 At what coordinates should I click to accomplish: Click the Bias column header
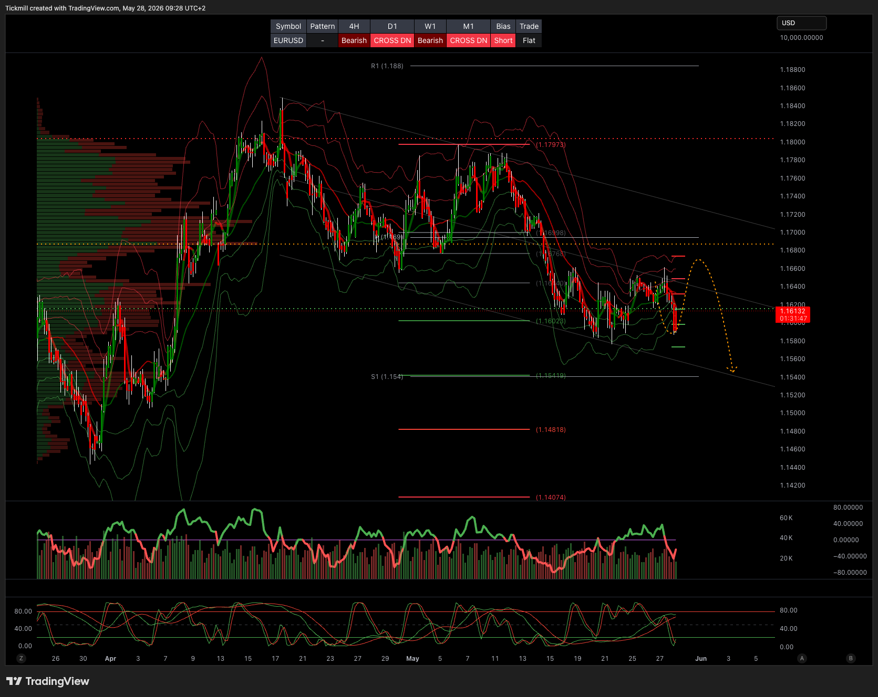point(503,26)
